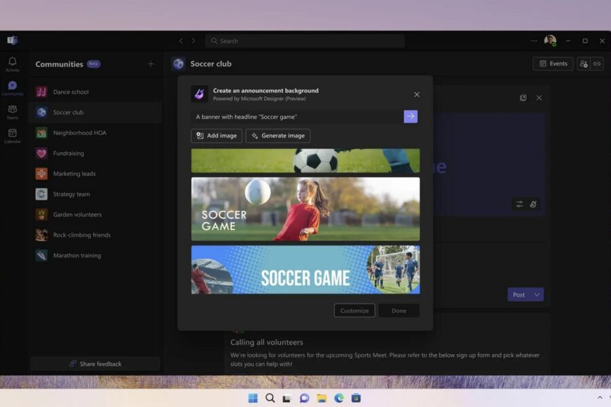Click the Add image button

[217, 136]
